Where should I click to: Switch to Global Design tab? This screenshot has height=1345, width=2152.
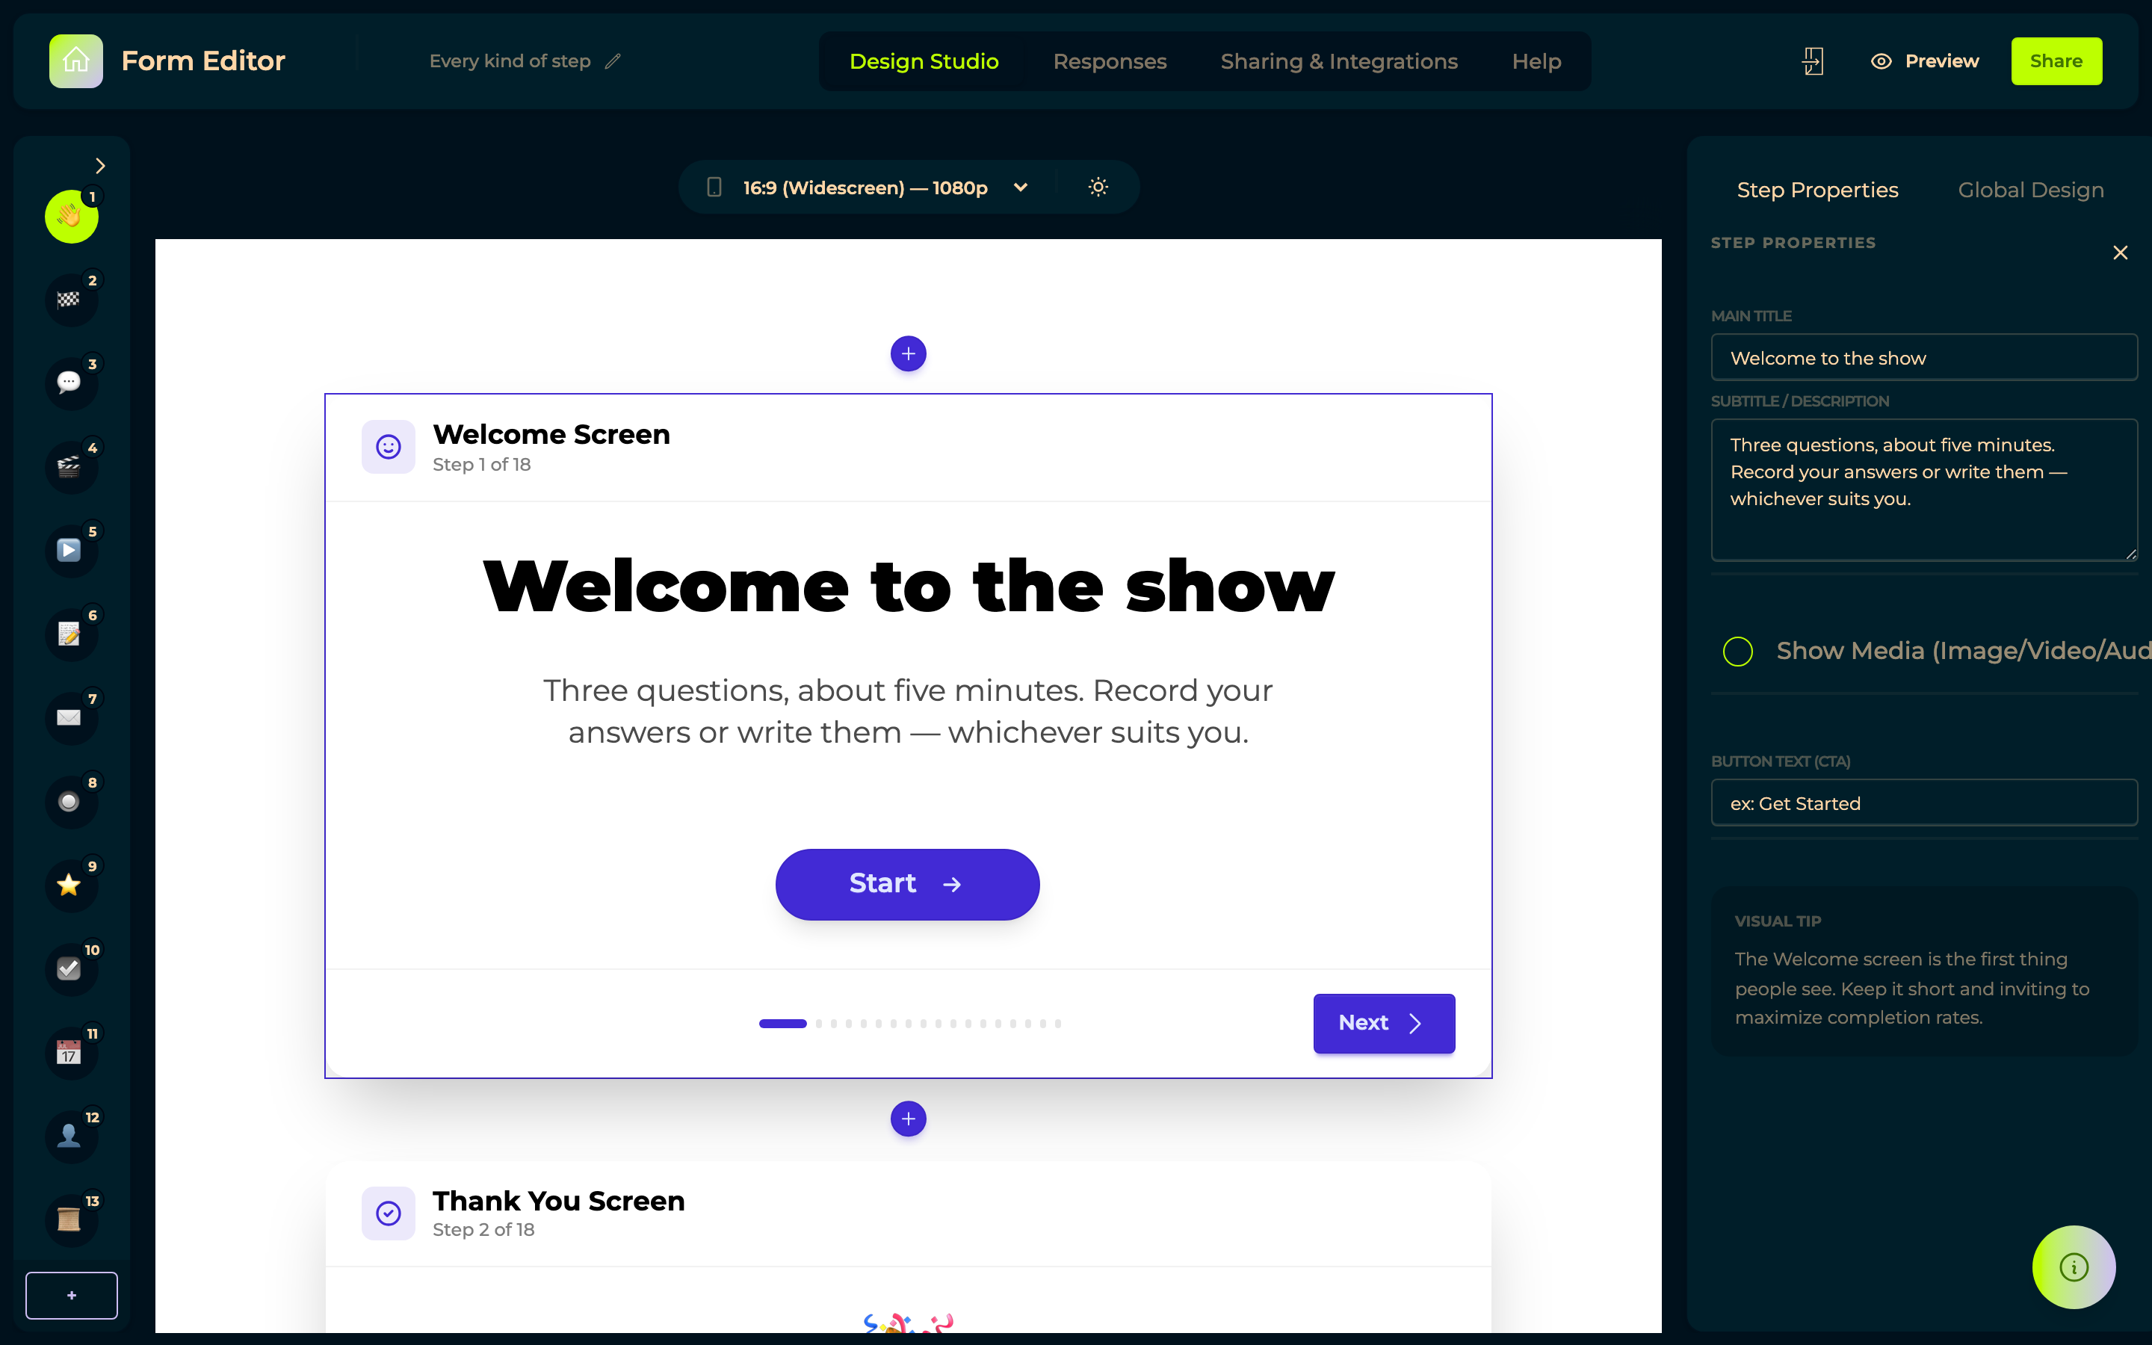pyautogui.click(x=2031, y=191)
